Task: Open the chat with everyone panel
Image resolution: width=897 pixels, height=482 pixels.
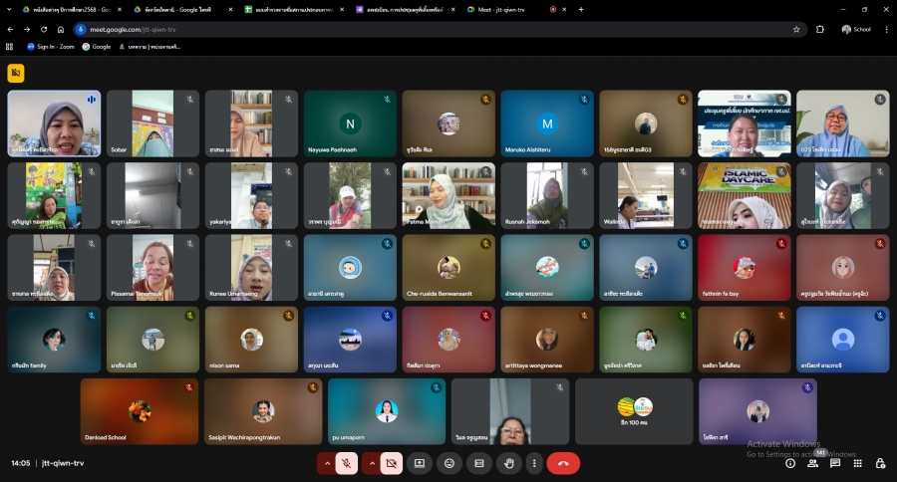Action: [835, 463]
